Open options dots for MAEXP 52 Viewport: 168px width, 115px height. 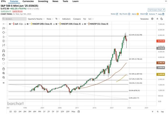(x=87, y=24)
